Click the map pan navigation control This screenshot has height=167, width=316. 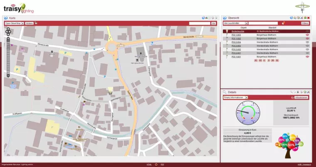click(8, 31)
